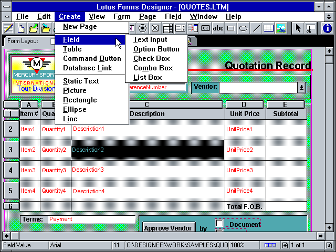Choose Rectangle from Create menu
Screen dimensions: 336x252
point(92,100)
